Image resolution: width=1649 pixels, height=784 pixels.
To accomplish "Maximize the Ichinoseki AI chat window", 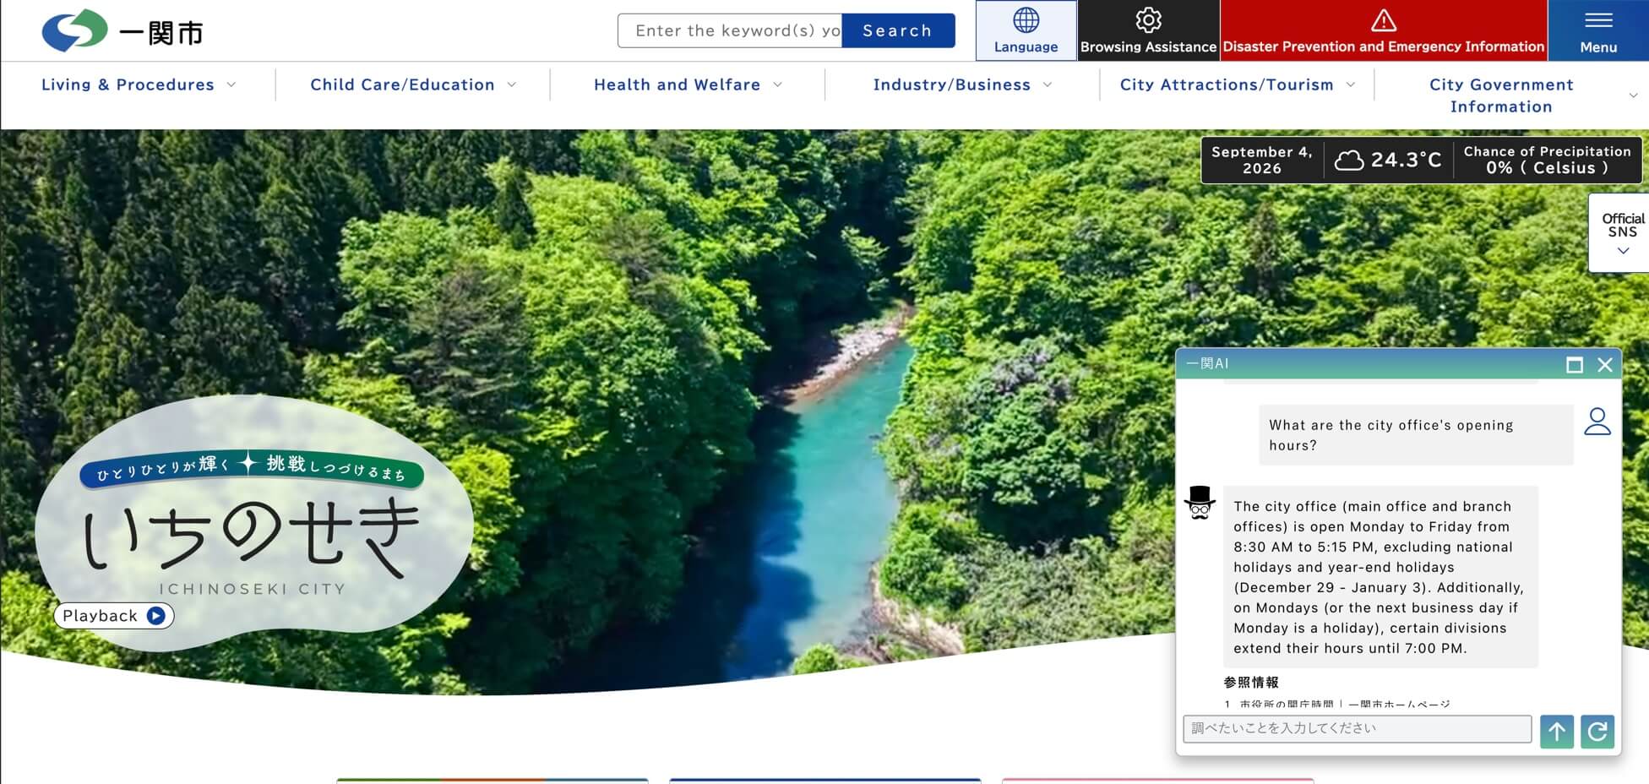I will [x=1575, y=365].
